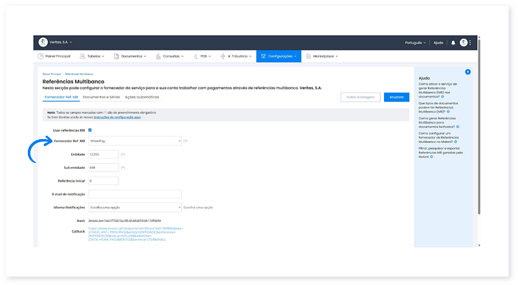This screenshot has width=518, height=286.
Task: Click the E-mail de notificação field
Action: (x=135, y=194)
